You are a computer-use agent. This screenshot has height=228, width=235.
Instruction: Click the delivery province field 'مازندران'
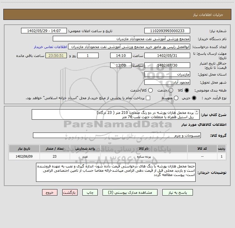point(167,74)
